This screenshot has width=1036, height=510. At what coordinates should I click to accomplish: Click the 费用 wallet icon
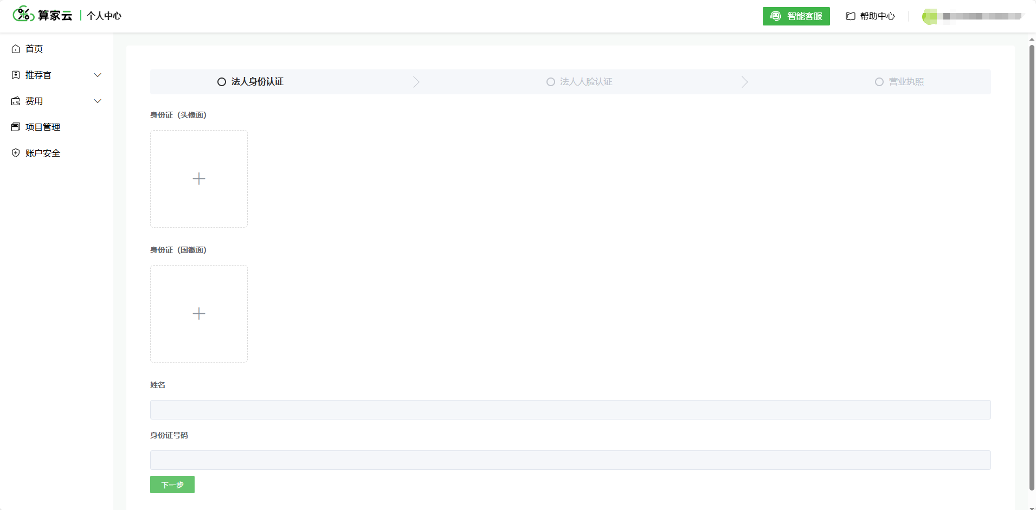click(16, 101)
